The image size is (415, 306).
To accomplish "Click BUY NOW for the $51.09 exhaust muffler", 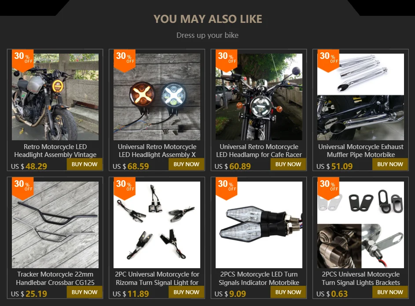I will tap(390, 164).
